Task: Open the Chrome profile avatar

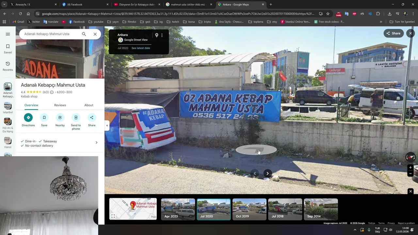Action: [x=405, y=14]
